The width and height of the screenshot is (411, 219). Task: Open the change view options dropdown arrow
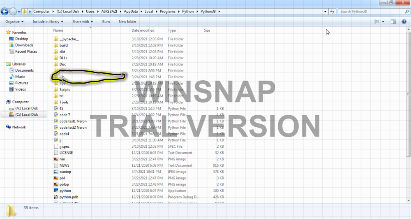click(x=383, y=21)
